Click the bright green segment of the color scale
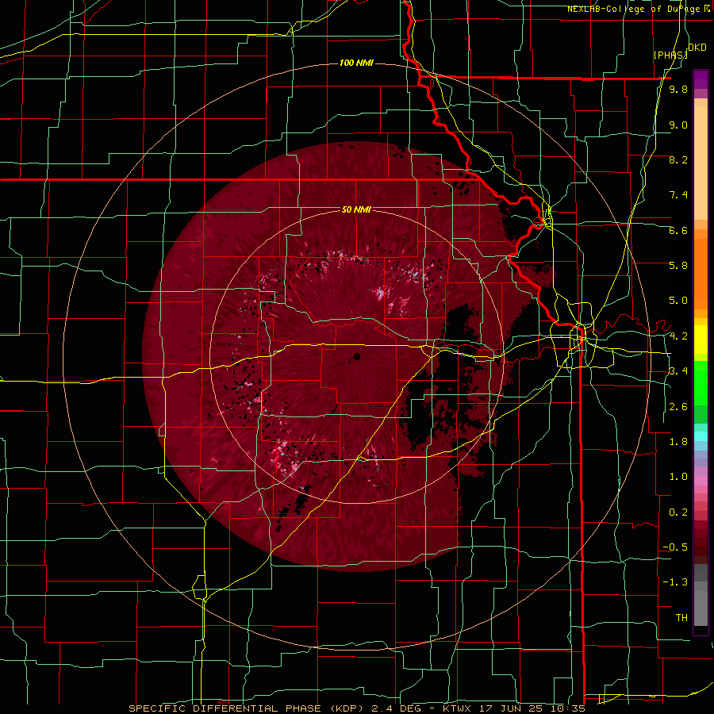This screenshot has width=714, height=714. 701,382
